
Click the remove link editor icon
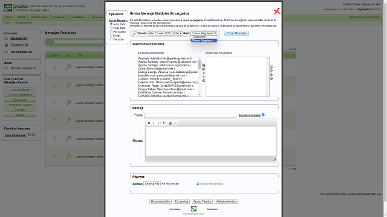[x=175, y=123]
